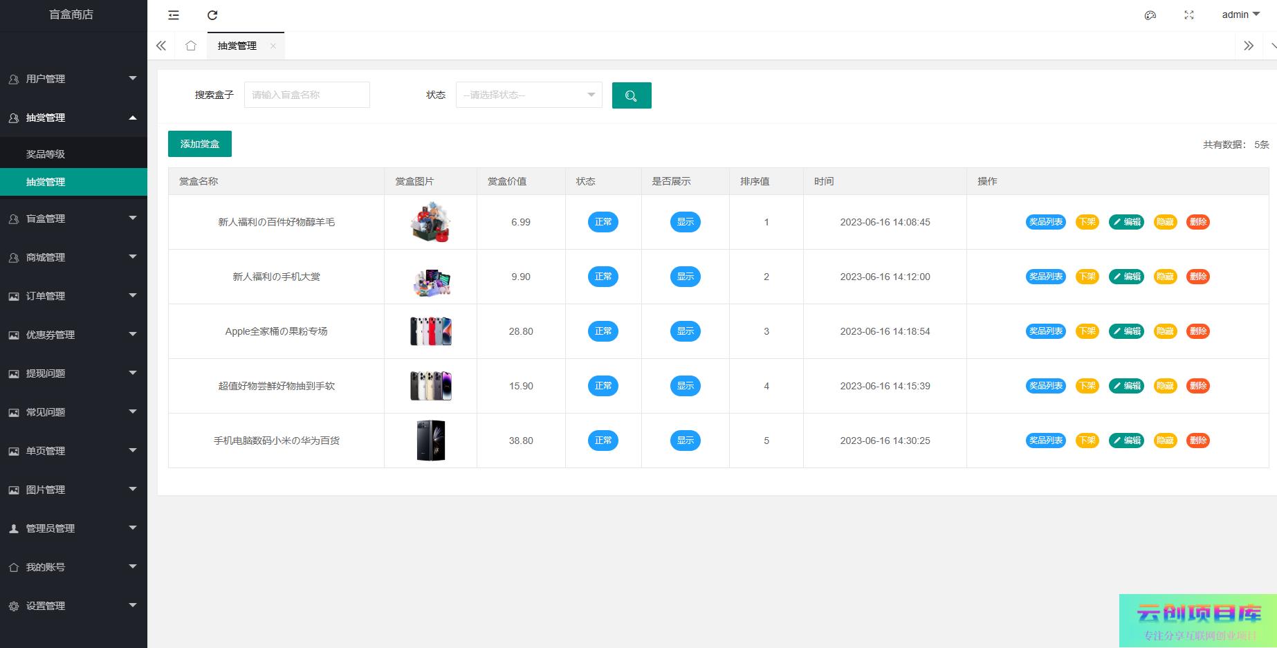Click the 添加赏盒 button
The width and height of the screenshot is (1277, 648).
tap(199, 144)
